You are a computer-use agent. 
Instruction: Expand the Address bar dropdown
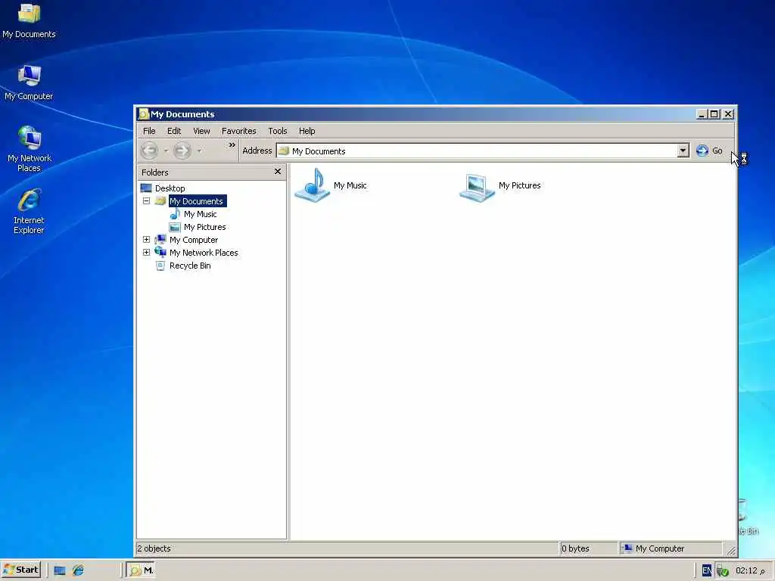(683, 151)
